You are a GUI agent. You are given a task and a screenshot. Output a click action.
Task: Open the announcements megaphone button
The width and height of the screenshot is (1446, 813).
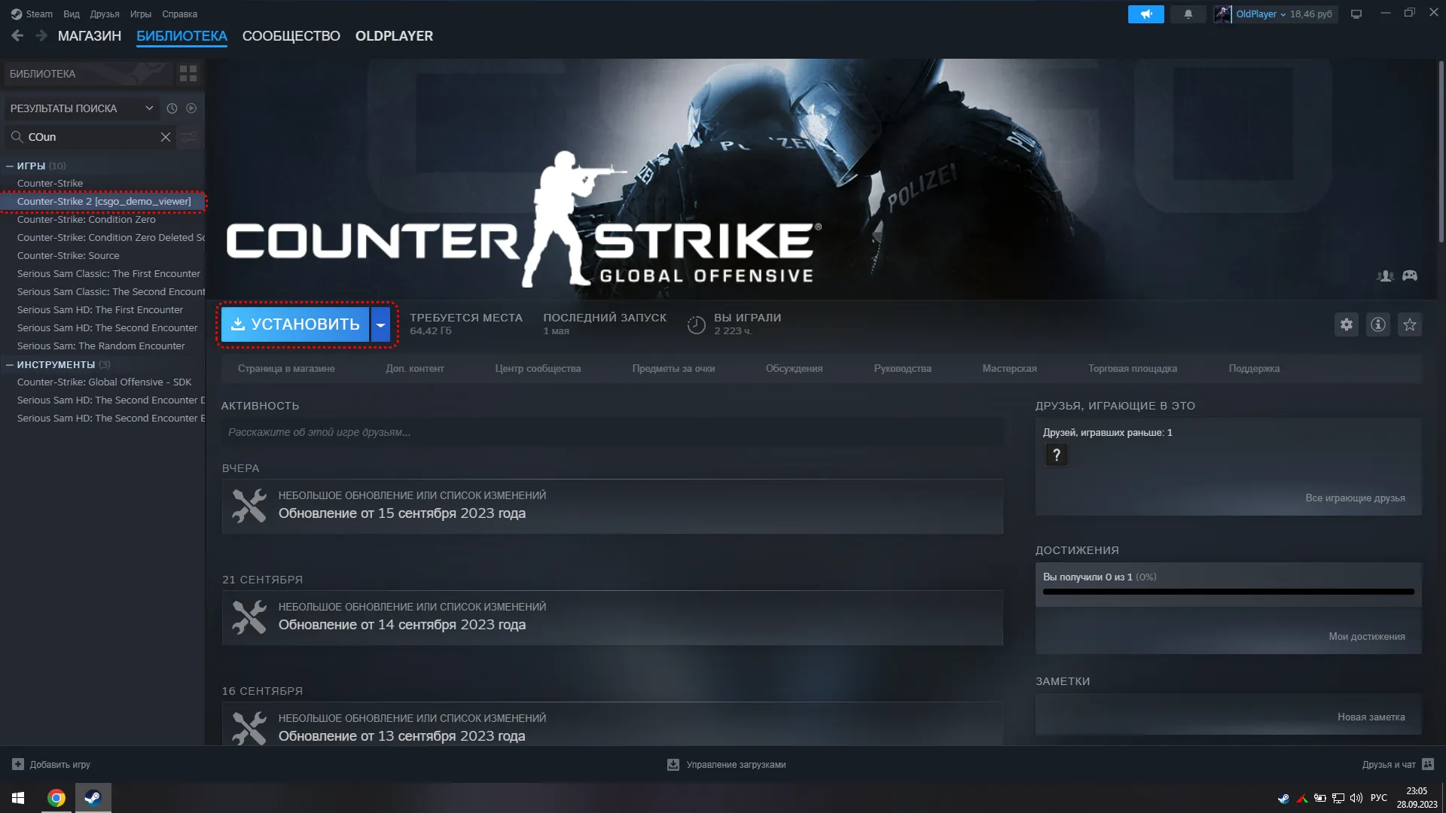click(1146, 14)
